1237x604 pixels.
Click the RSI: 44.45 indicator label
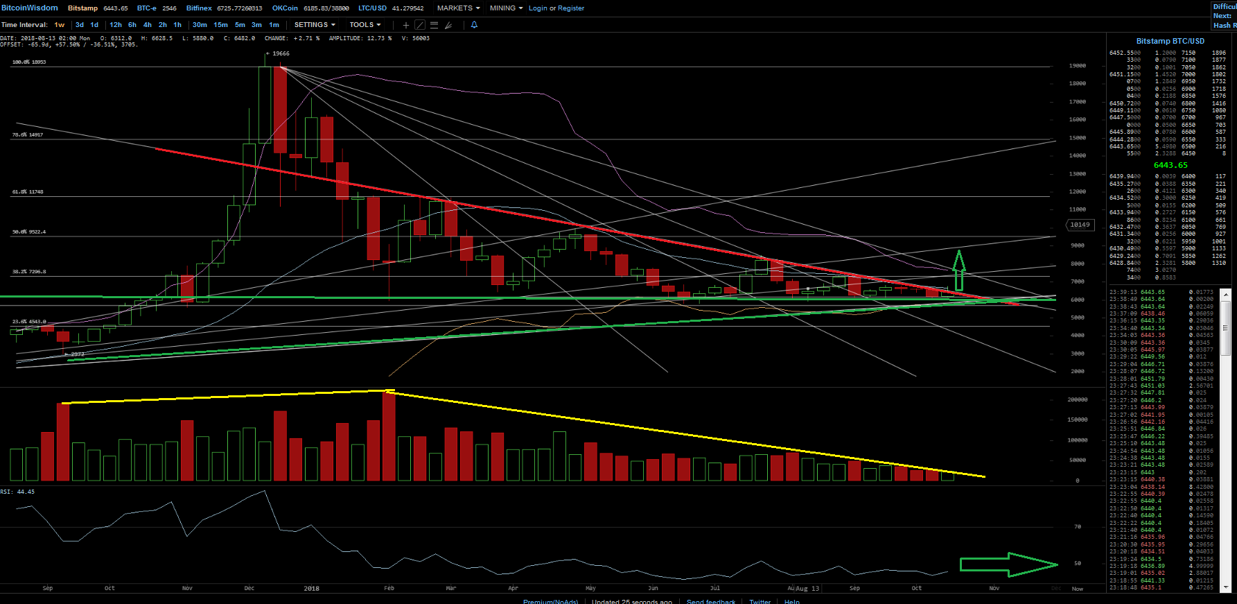pos(17,492)
